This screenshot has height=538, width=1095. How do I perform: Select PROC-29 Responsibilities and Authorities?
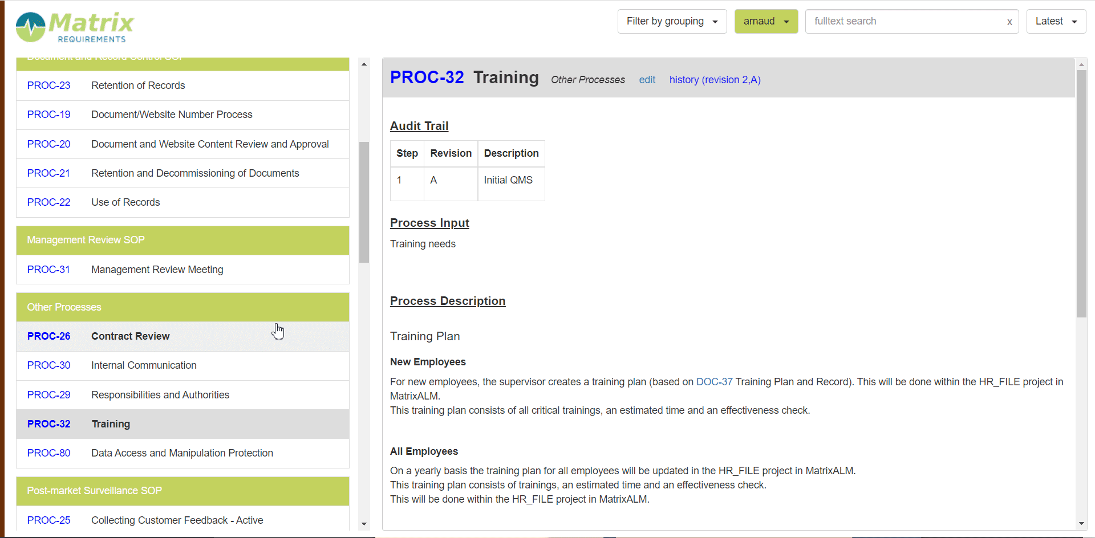160,395
